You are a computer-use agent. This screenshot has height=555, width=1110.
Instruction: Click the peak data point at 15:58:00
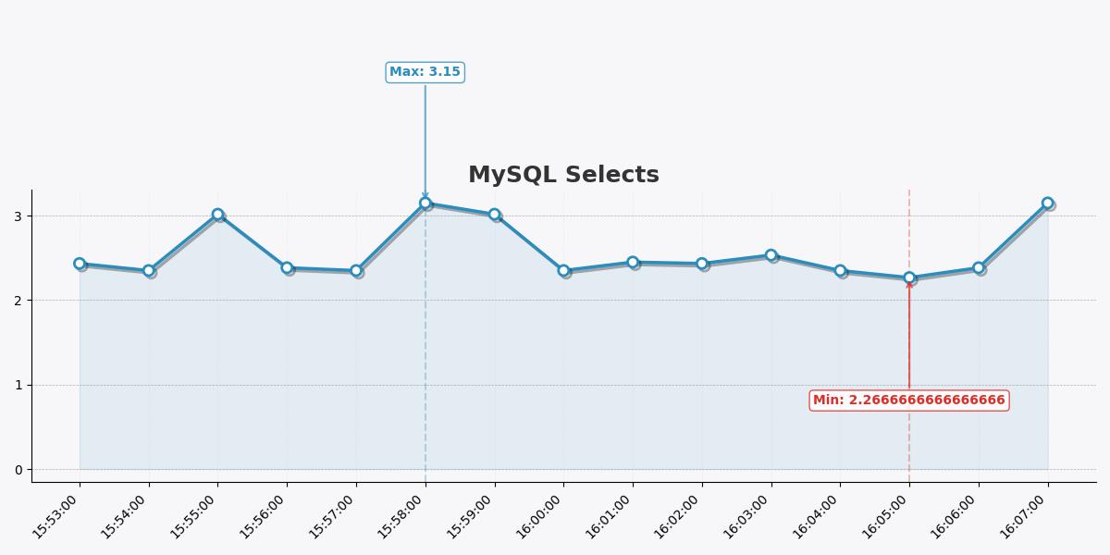coord(425,203)
